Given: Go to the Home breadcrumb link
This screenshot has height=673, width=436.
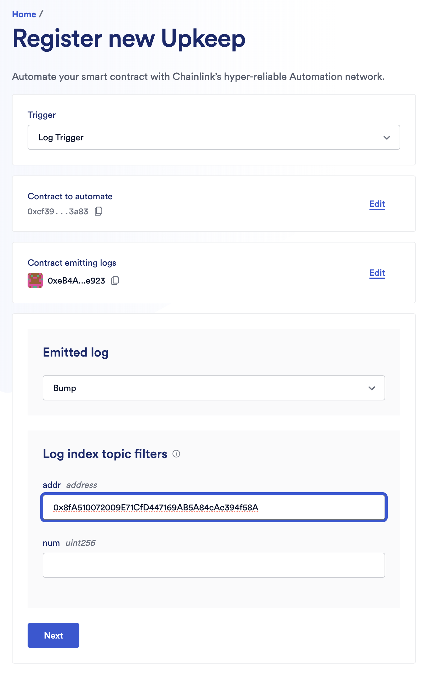Looking at the screenshot, I should click(24, 14).
